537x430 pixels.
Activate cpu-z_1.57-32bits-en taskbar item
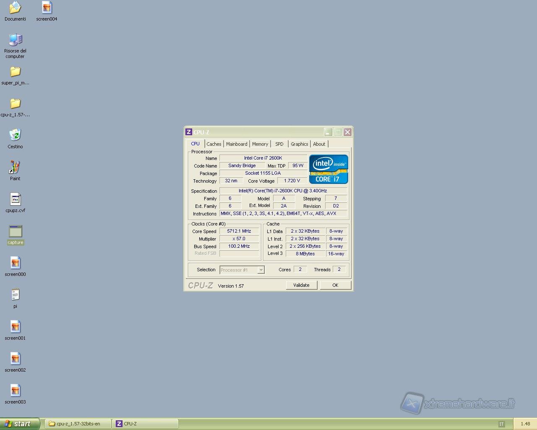tap(78, 424)
